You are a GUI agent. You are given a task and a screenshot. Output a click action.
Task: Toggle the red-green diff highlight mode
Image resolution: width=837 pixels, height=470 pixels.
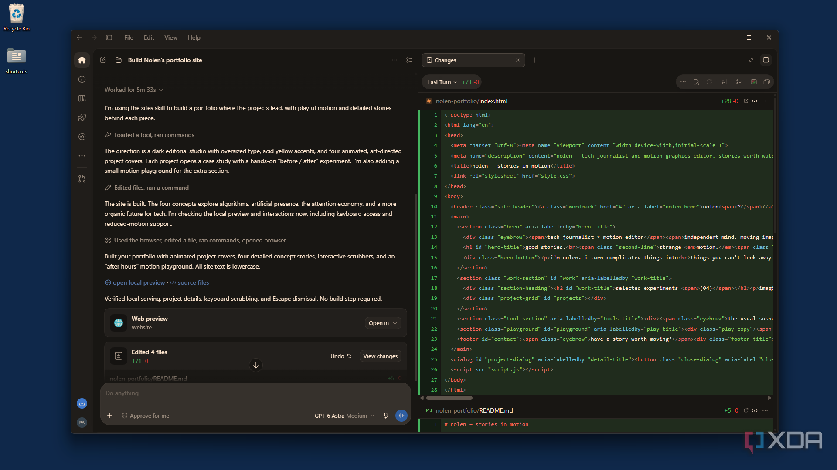(x=753, y=82)
